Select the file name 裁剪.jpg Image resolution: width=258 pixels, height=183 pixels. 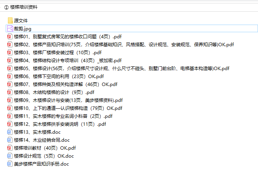23,29
